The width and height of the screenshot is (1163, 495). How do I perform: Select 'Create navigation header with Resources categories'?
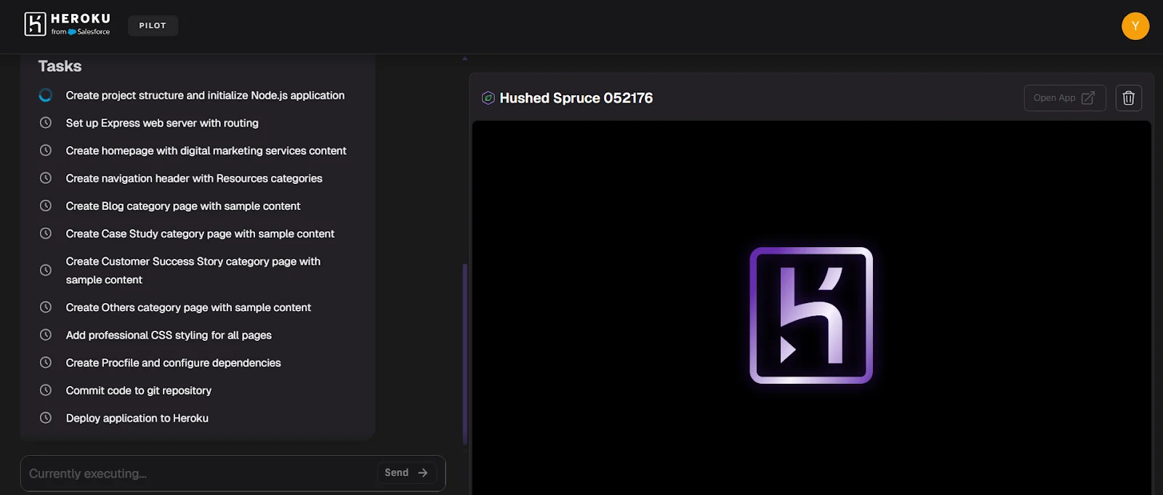point(194,178)
